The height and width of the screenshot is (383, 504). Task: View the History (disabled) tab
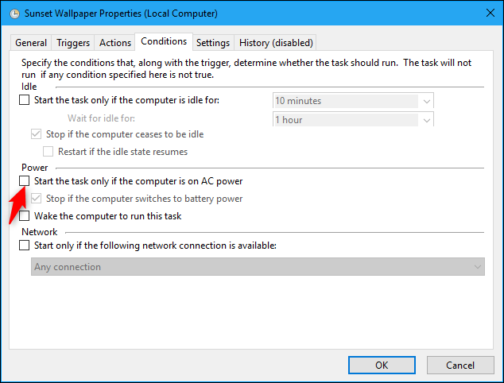(276, 43)
